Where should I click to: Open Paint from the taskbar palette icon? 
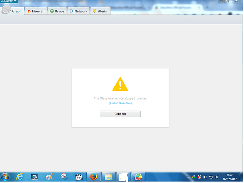[49, 177]
